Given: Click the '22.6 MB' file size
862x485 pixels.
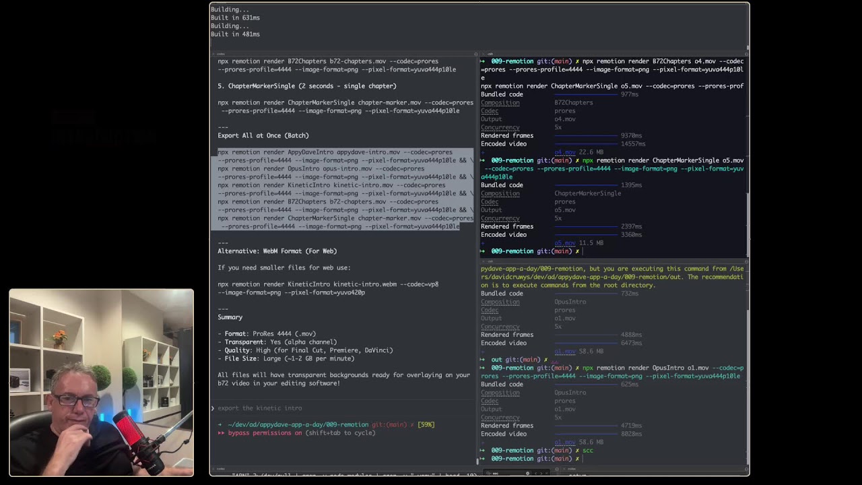Looking at the screenshot, I should pos(591,152).
